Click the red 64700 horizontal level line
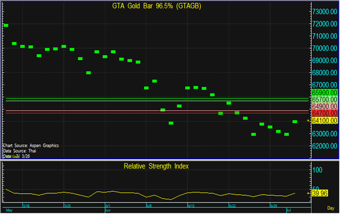340x214 pixels. pyautogui.click(x=157, y=113)
